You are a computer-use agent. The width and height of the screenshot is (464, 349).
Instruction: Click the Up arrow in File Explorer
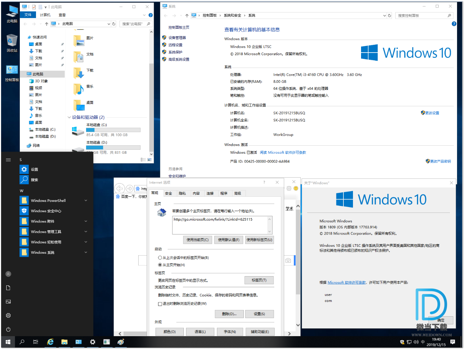46,24
